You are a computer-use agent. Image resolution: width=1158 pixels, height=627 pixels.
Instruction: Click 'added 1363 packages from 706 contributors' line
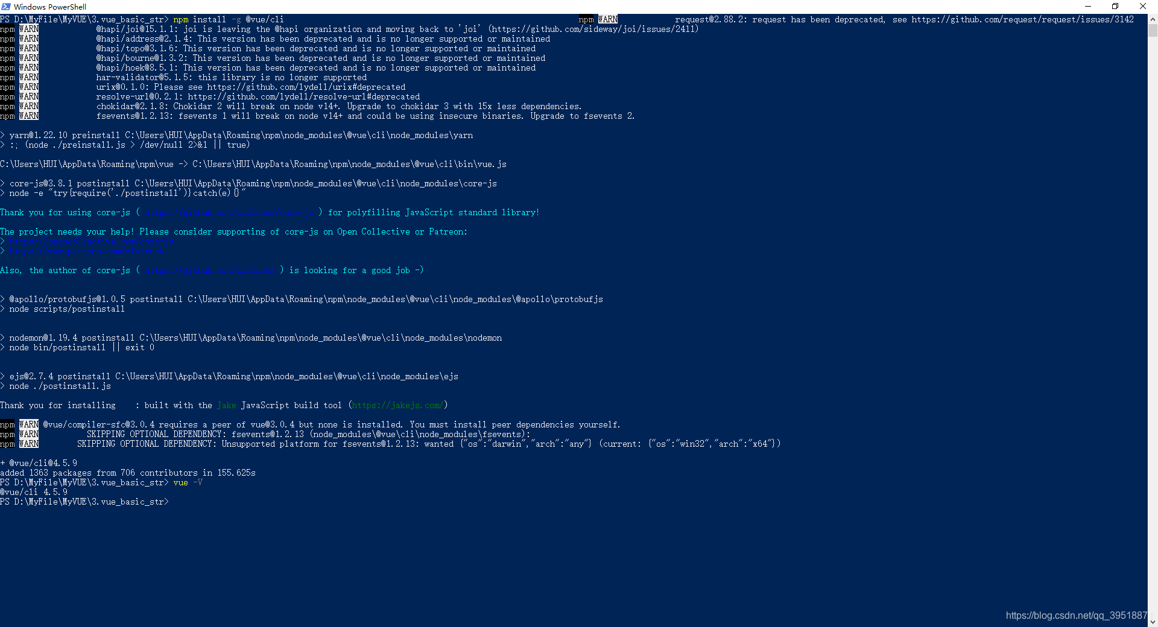(x=128, y=473)
